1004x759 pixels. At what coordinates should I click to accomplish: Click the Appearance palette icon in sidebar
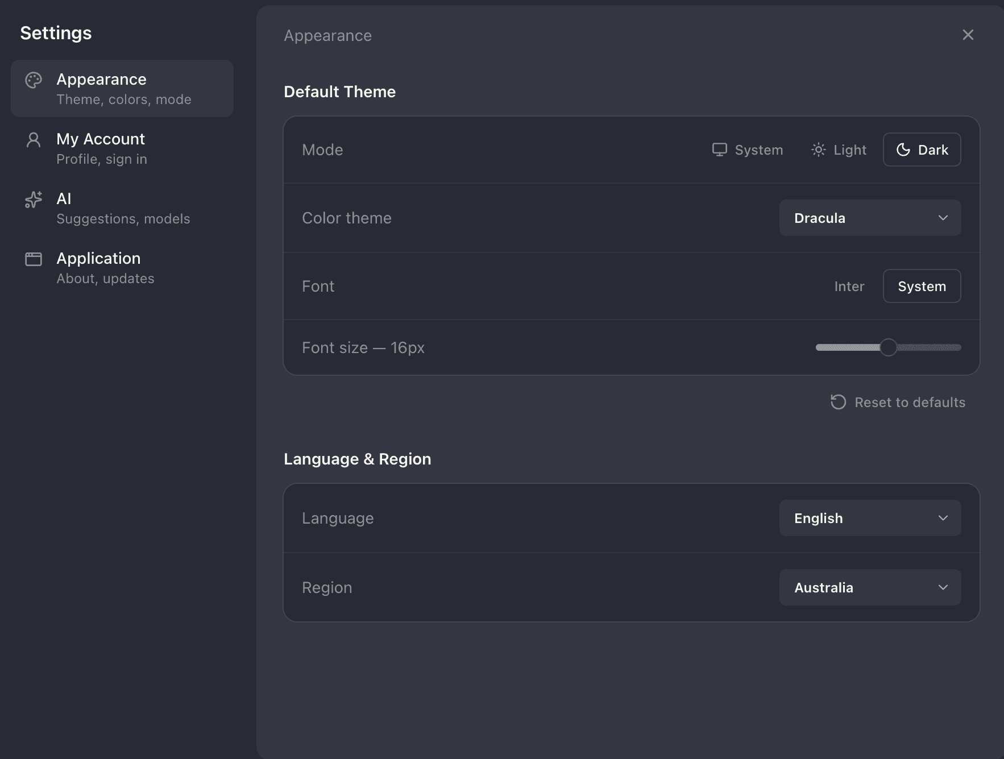[34, 80]
